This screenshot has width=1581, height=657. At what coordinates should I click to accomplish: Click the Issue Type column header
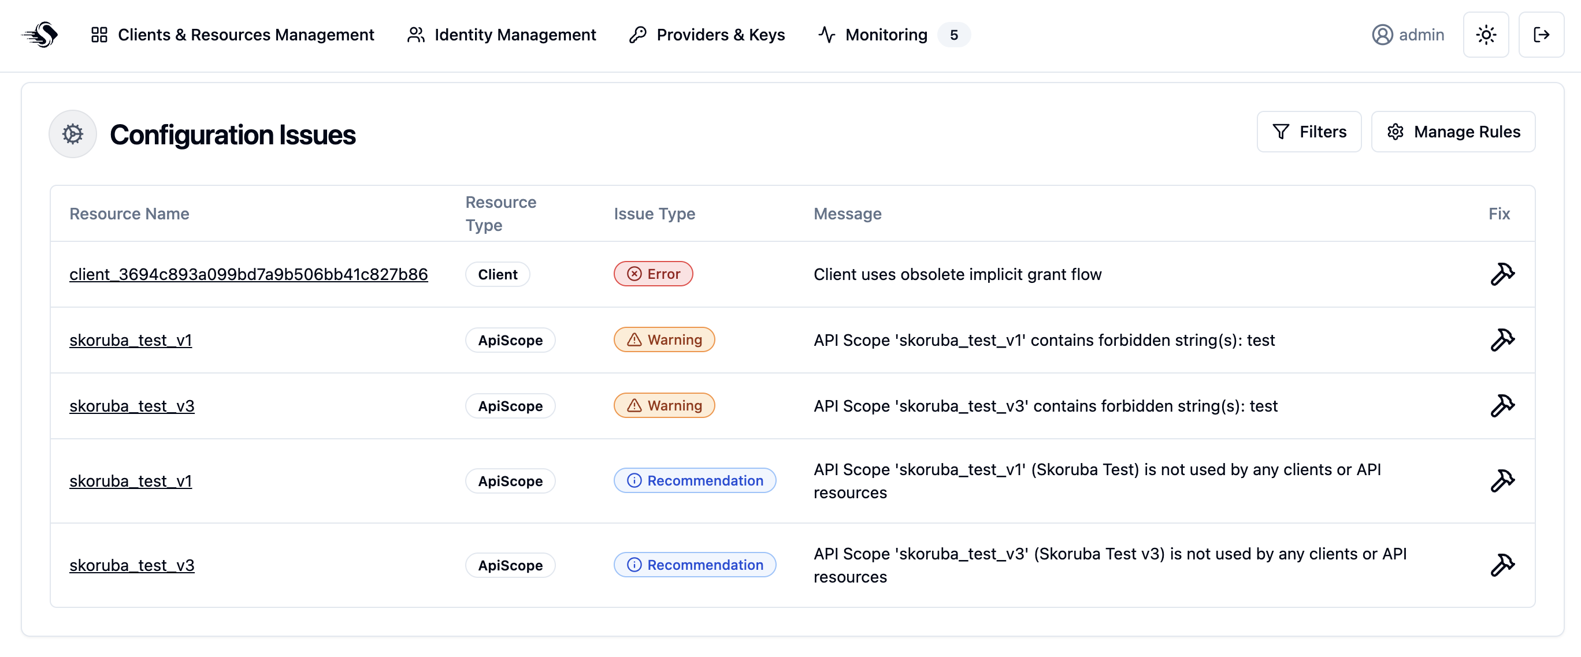point(654,214)
